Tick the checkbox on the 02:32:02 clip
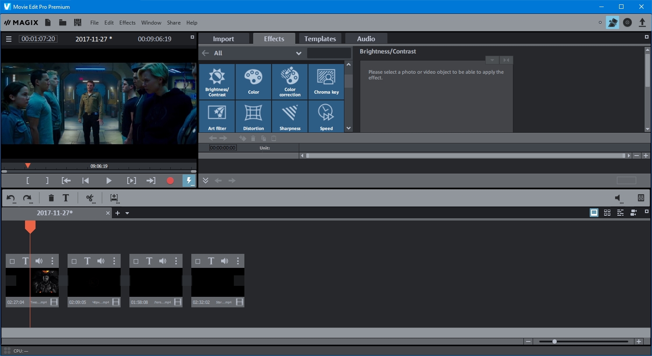 198,261
